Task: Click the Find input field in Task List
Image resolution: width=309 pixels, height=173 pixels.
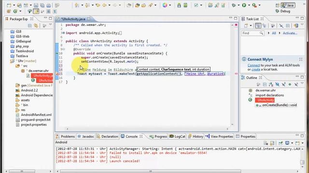Action: [253, 33]
